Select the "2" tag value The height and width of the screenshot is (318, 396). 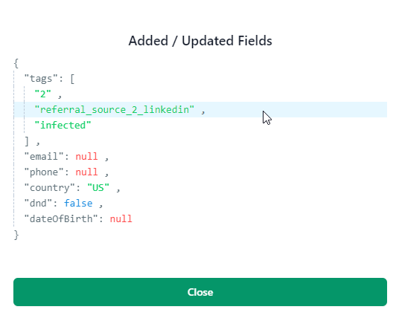point(43,94)
